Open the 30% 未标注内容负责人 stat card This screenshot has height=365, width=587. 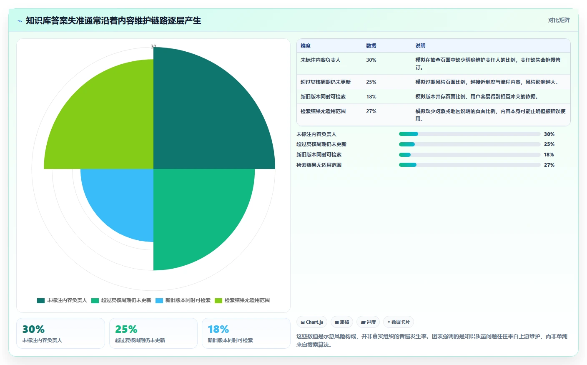tap(60, 333)
